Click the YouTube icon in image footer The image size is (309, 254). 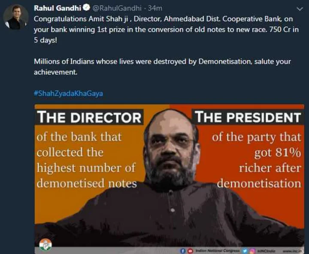[x=190, y=251]
